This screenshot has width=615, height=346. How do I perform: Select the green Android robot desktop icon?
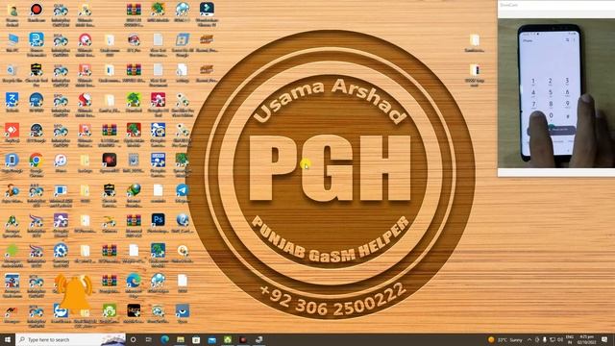(x=12, y=250)
